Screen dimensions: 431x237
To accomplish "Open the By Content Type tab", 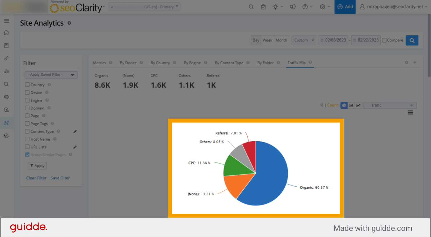I will [x=230, y=62].
